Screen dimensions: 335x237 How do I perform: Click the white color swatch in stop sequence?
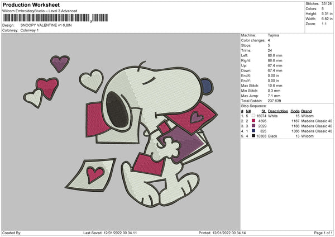[x=253, y=116]
